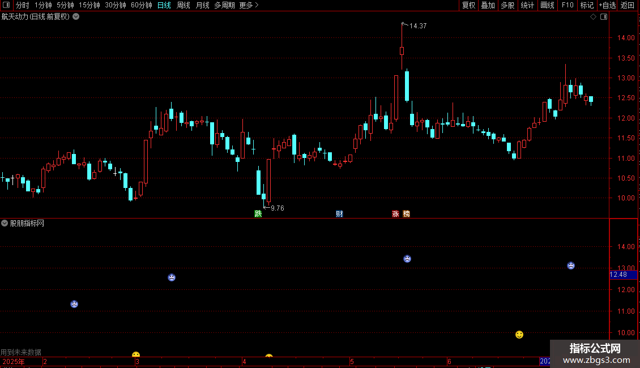
Task: Select the 周线 weekly tab
Action: point(184,5)
